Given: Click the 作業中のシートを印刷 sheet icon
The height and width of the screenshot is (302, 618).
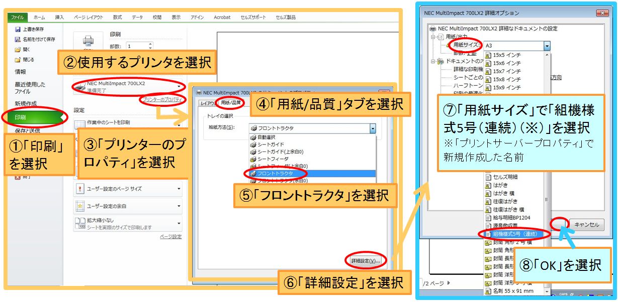Looking at the screenshot, I should pyautogui.click(x=79, y=124).
